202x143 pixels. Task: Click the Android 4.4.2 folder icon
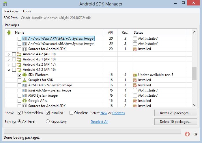(19, 54)
